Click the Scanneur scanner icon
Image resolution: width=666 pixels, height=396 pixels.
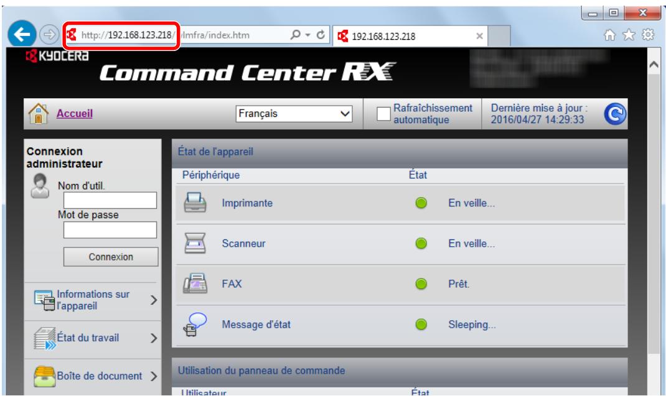(x=195, y=243)
